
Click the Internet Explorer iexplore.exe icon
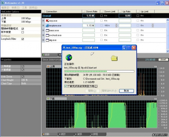pyautogui.click(x=47, y=26)
